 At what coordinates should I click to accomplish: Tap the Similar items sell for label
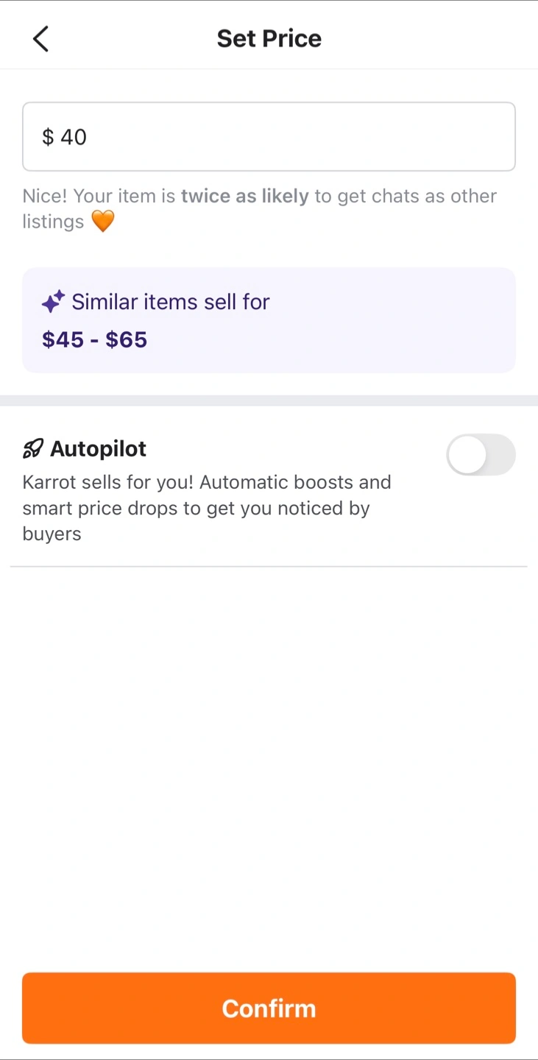click(171, 302)
